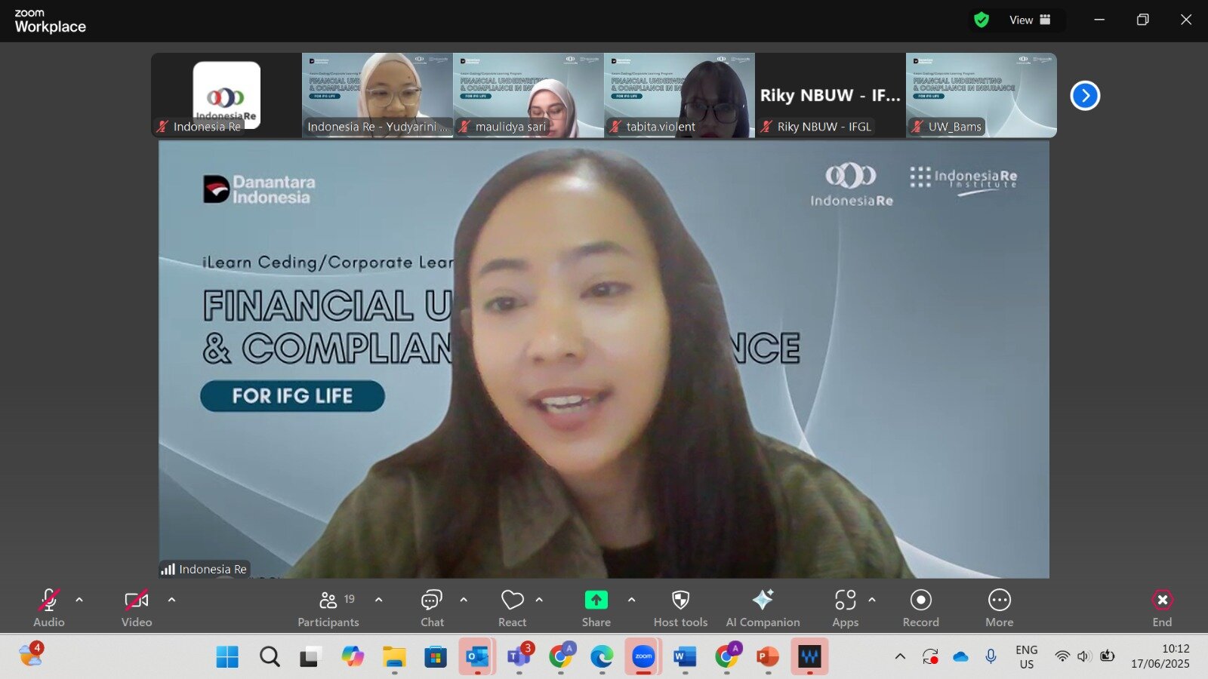The height and width of the screenshot is (679, 1208).
Task: Expand audio options arrow next to Audio
Action: [x=79, y=600]
